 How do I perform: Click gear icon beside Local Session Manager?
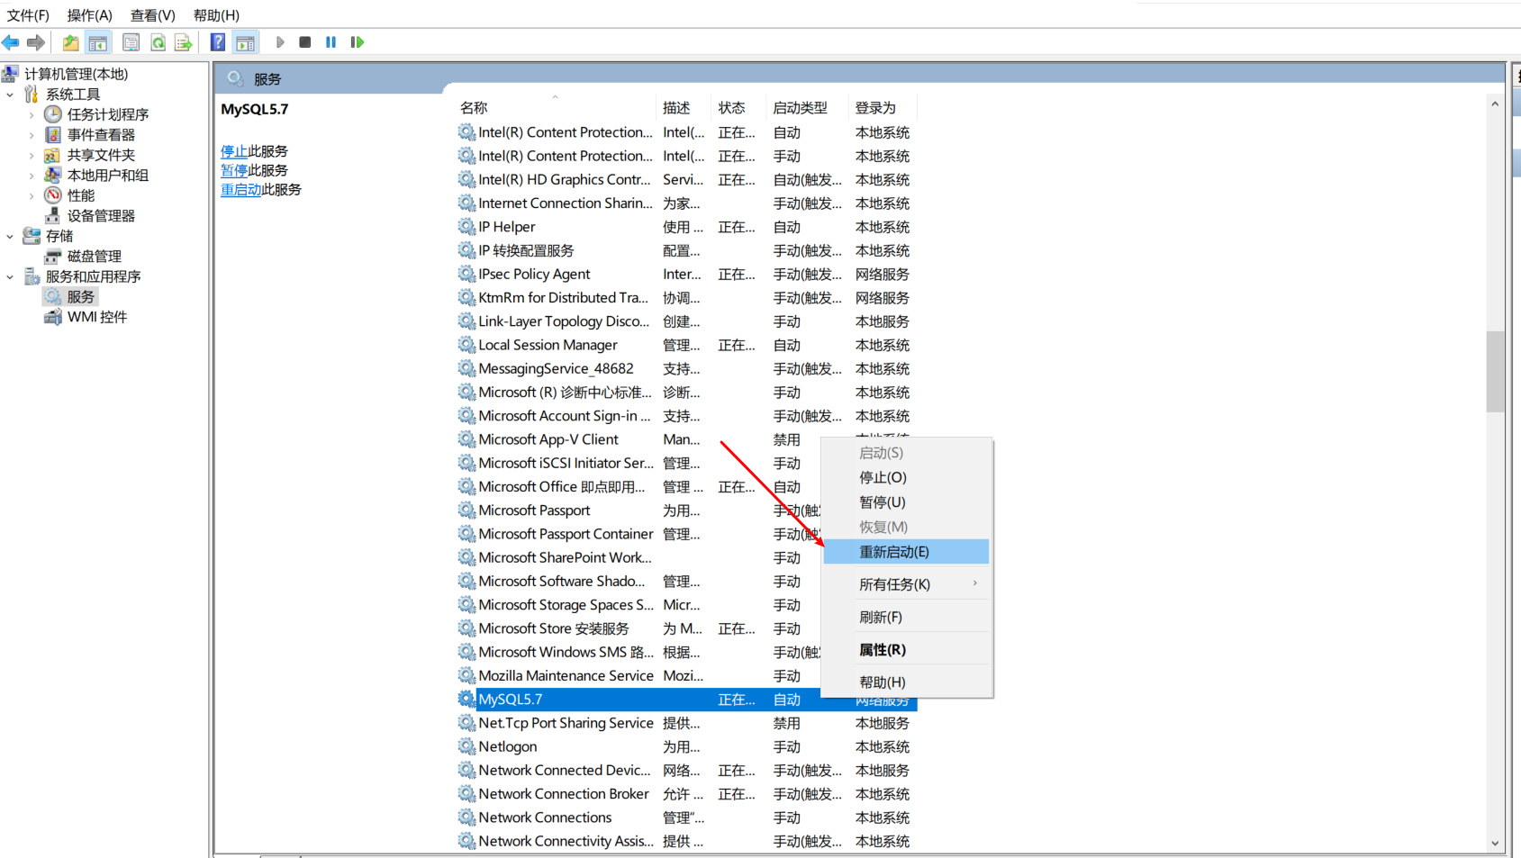click(x=466, y=345)
